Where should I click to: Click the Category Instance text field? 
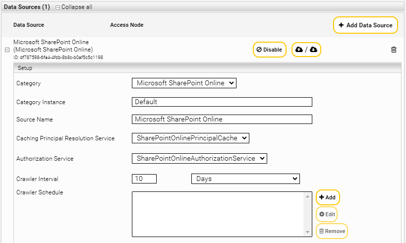(222, 102)
